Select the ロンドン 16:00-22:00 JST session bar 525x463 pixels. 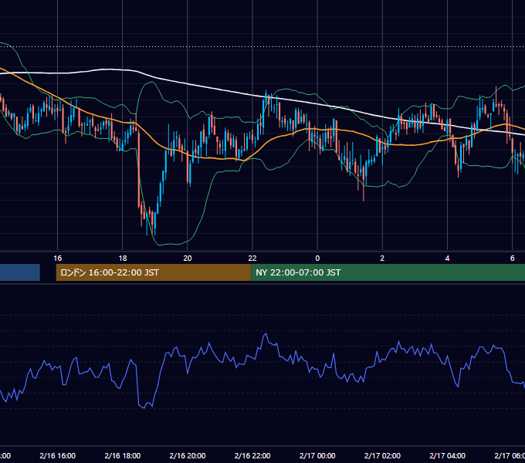click(154, 272)
